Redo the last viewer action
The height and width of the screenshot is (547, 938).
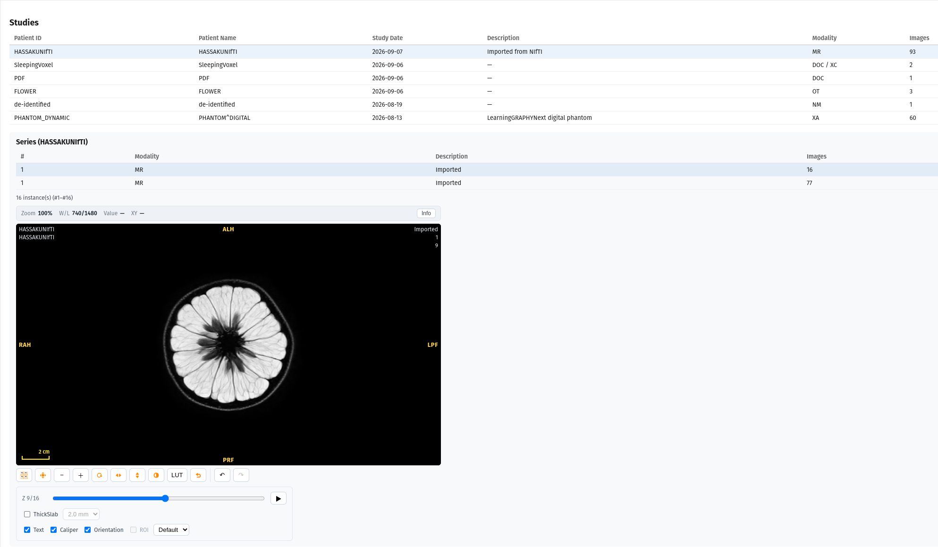241,475
